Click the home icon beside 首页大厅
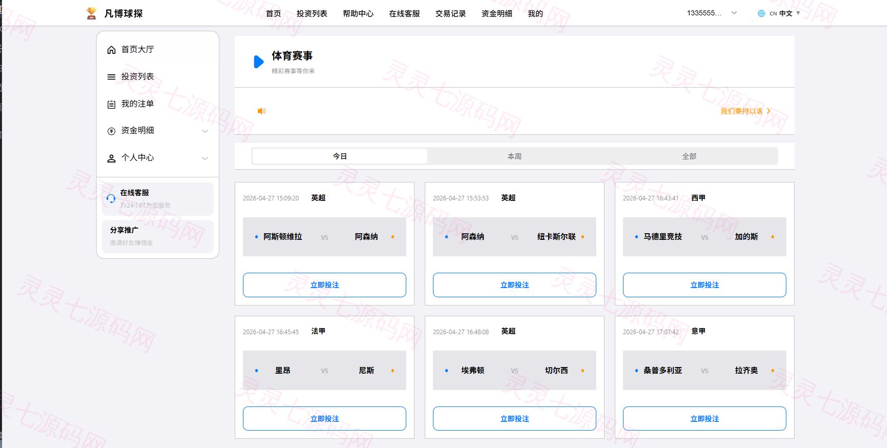887x448 pixels. (111, 50)
